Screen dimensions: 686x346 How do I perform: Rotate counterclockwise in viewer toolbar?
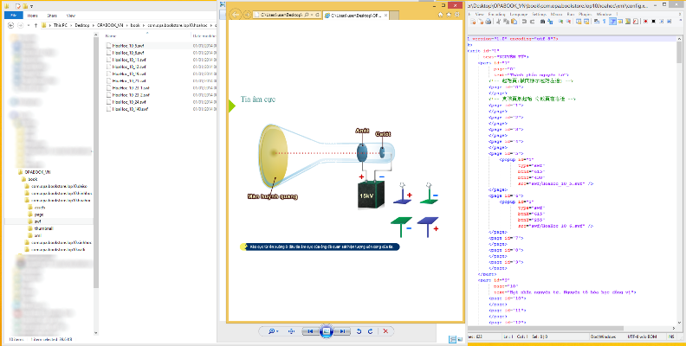click(x=359, y=331)
